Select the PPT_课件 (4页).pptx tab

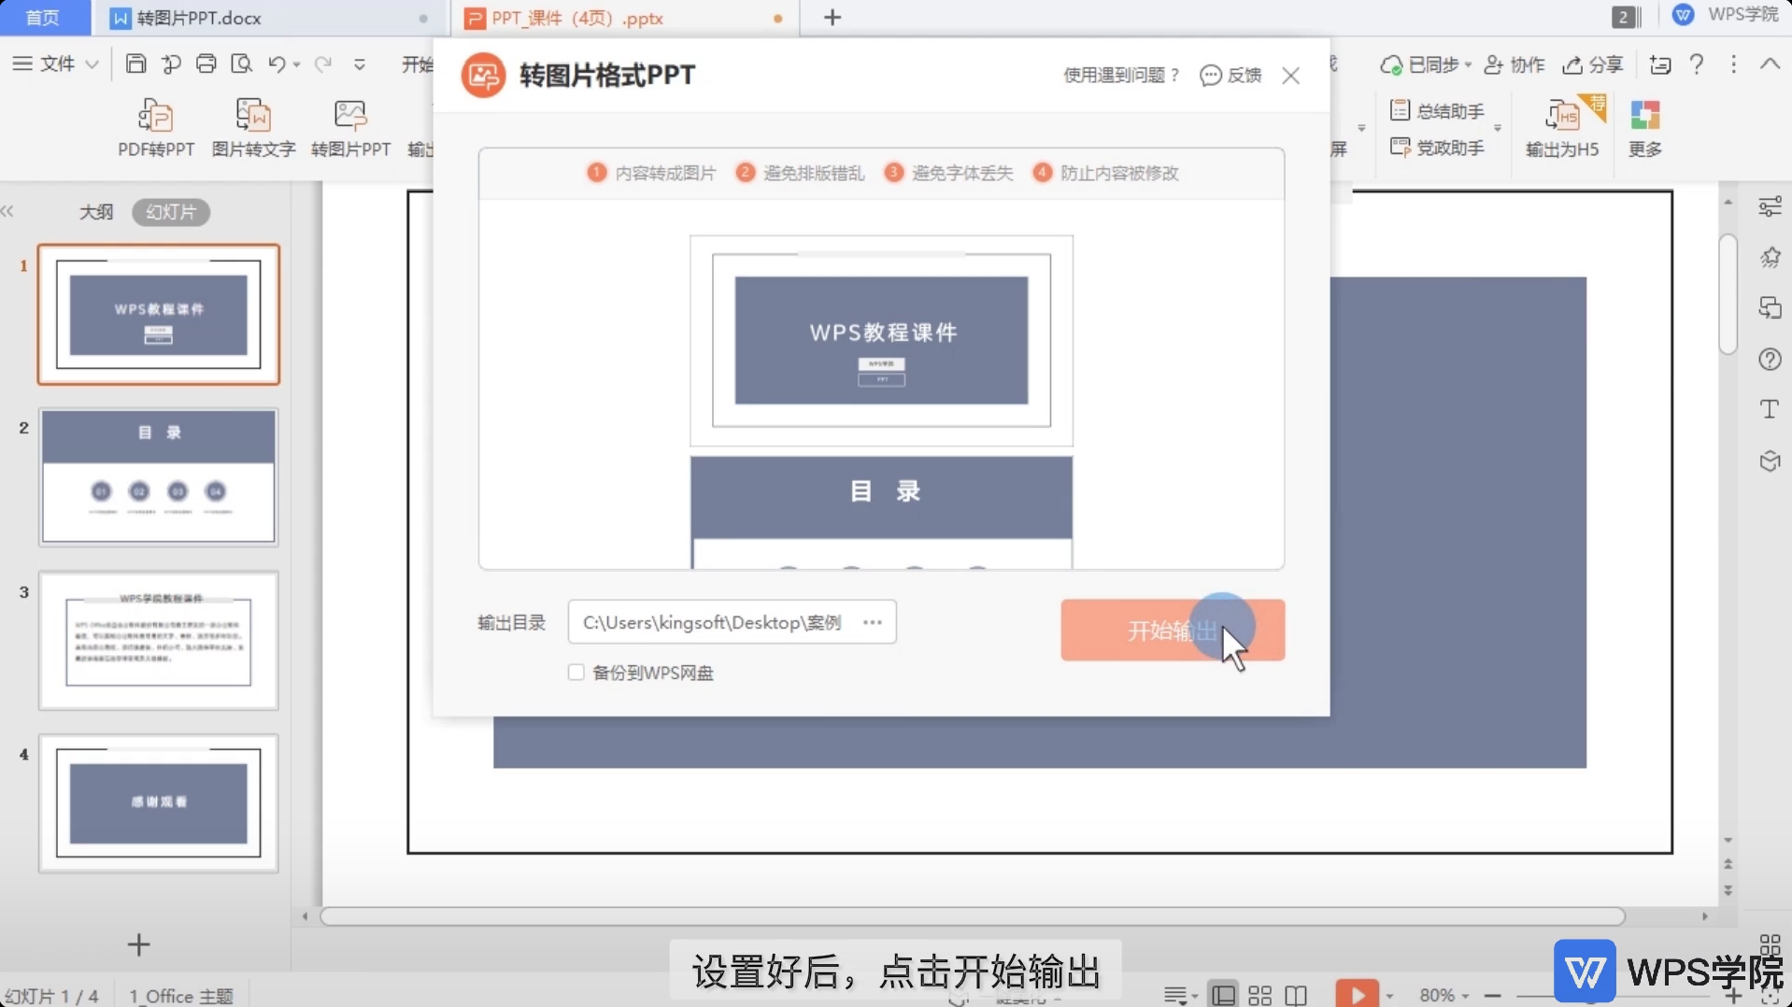click(x=624, y=18)
